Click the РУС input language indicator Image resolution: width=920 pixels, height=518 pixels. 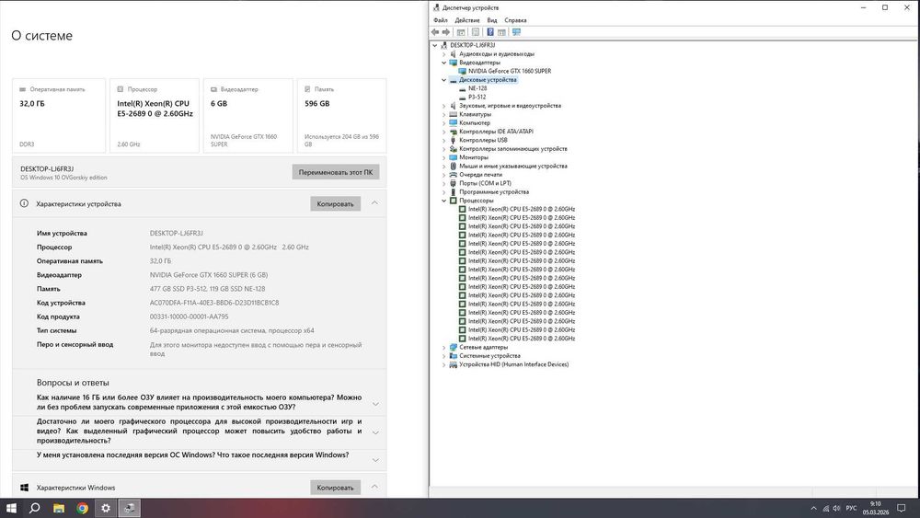coord(851,508)
